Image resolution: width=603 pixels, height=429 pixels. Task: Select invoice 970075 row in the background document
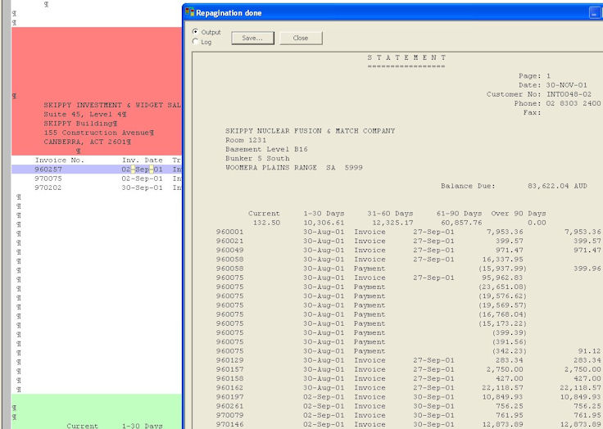(x=97, y=178)
